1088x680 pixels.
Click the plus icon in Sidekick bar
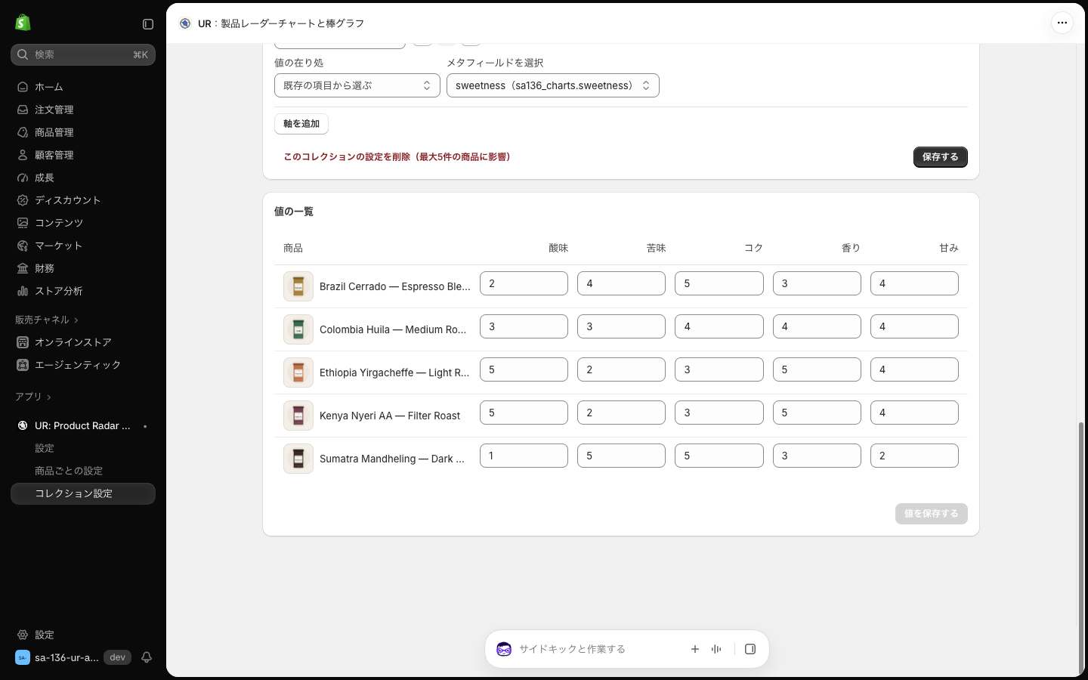(x=695, y=649)
